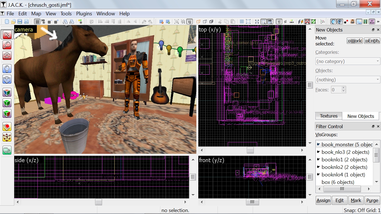This screenshot has width=381, height=214.
Task: Click the green bounding box icon
Action: point(314,21)
